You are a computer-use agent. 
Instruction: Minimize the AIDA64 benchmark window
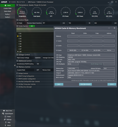tap(109, 28)
